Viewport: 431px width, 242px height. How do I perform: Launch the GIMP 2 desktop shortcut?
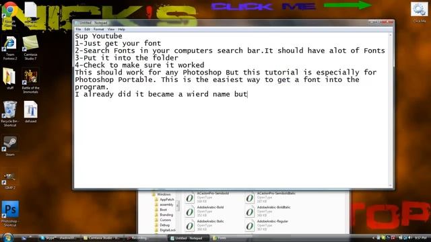[10, 179]
